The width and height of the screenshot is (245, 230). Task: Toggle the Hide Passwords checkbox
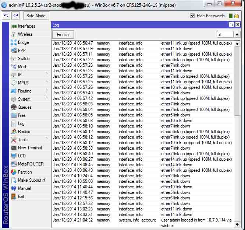192,15
